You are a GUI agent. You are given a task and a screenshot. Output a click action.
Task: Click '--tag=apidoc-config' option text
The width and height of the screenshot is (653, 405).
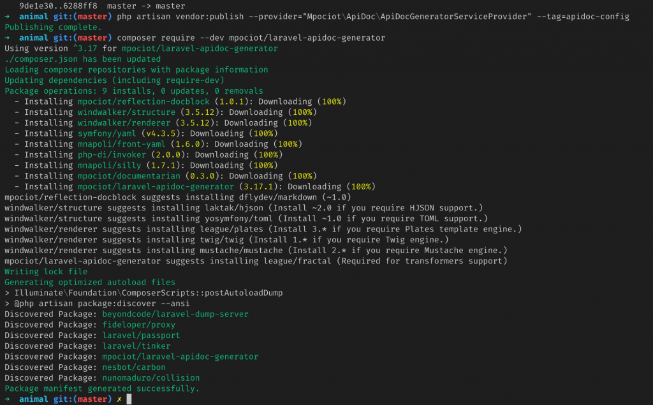583,17
